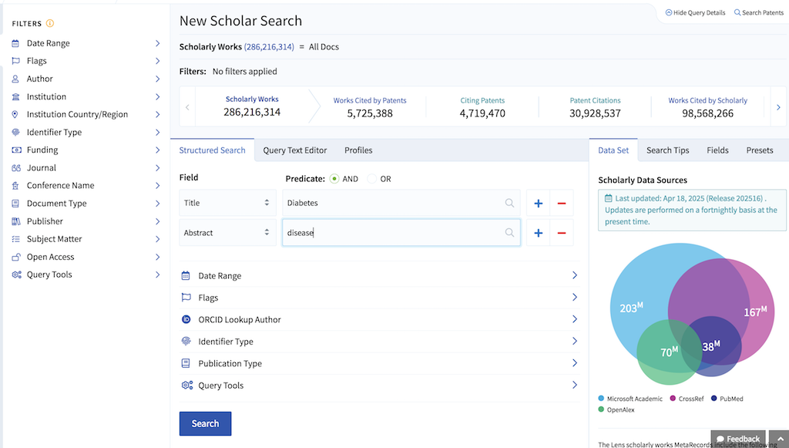Click the Abstract text input containing disease

coord(393,233)
